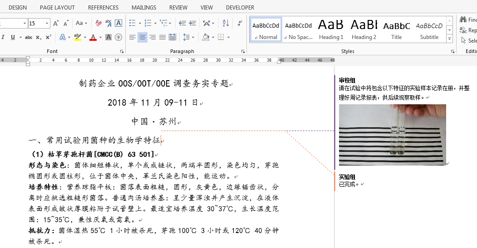Viewport: 477px width, 248px height.
Task: Apply the Heading 1 style
Action: (x=331, y=29)
